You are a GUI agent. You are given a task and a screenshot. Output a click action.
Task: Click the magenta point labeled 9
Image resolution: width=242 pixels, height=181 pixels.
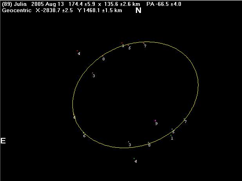pos(155,121)
